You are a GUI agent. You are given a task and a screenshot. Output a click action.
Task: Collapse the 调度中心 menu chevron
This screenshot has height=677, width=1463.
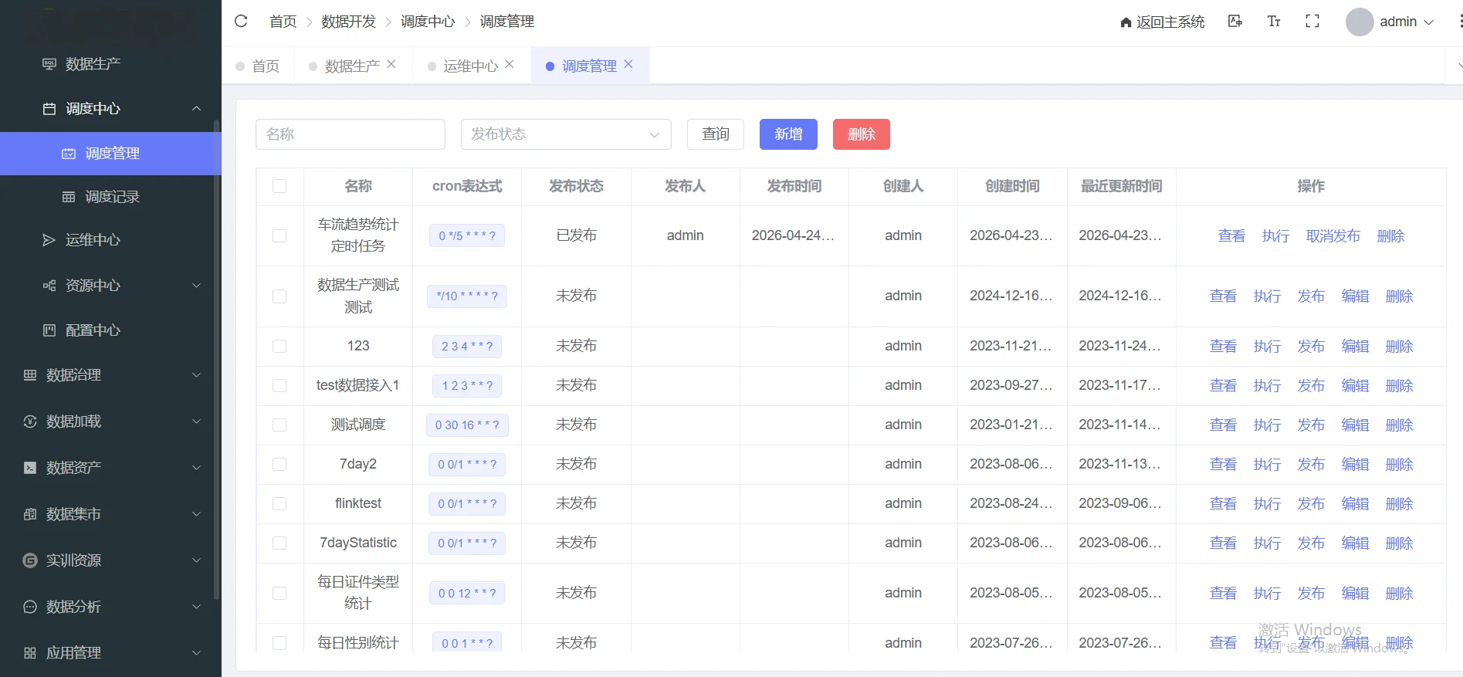196,109
